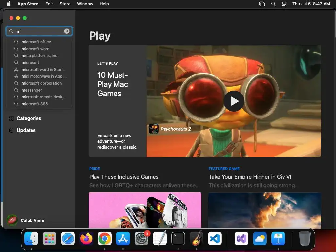Launch Firefox from the Dock
The image size is (336, 252).
(86, 238)
